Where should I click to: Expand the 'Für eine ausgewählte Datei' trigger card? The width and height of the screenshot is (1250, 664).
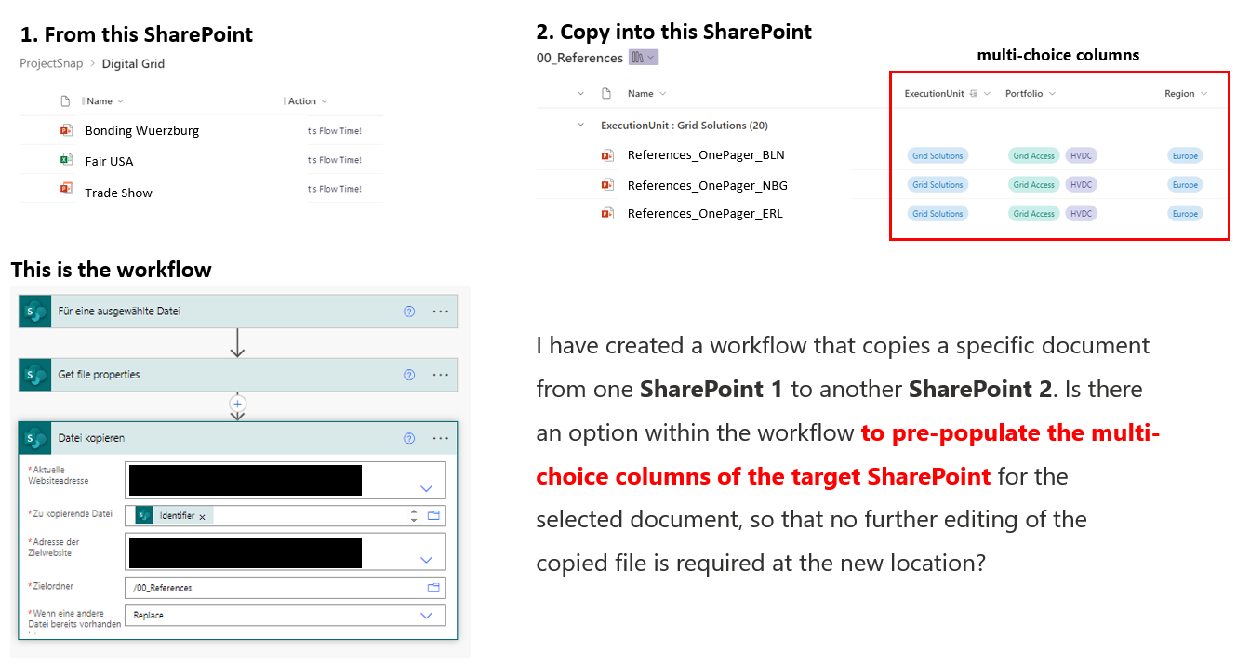click(238, 312)
